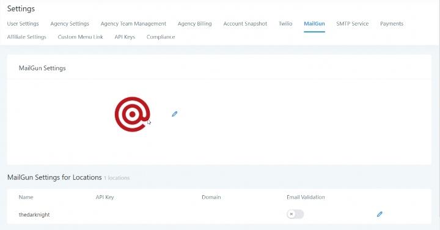Screen dimensions: 440x230
Task: Select the Account Snapshot tab
Action: 245,24
